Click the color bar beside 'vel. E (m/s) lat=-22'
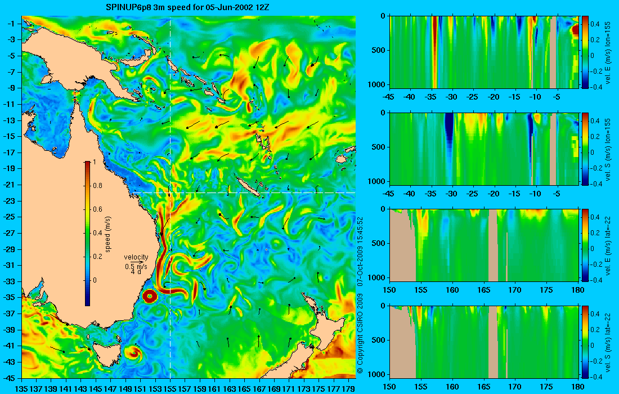Image resolution: width=619 pixels, height=394 pixels. 585,245
